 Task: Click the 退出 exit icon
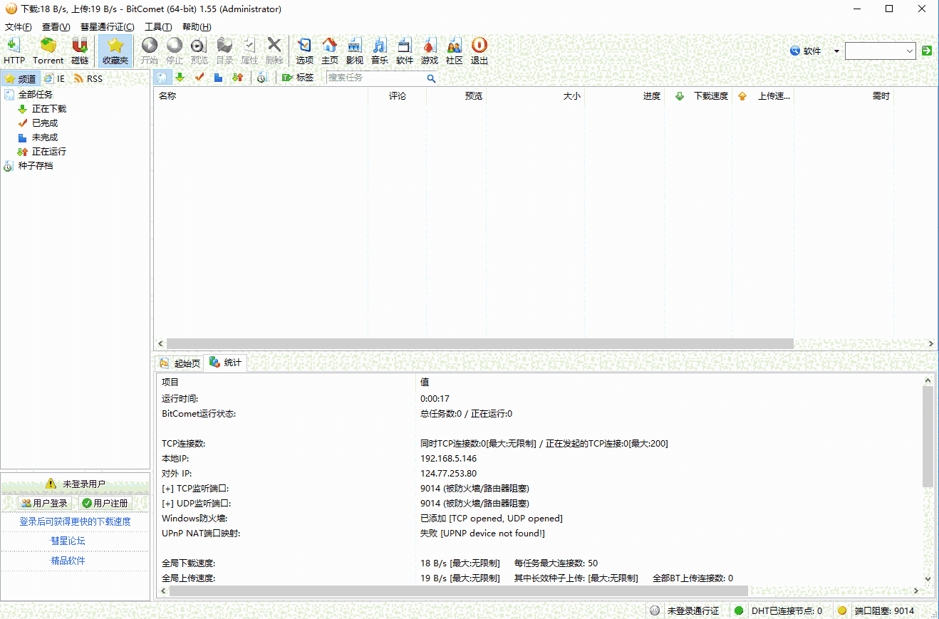pyautogui.click(x=479, y=50)
